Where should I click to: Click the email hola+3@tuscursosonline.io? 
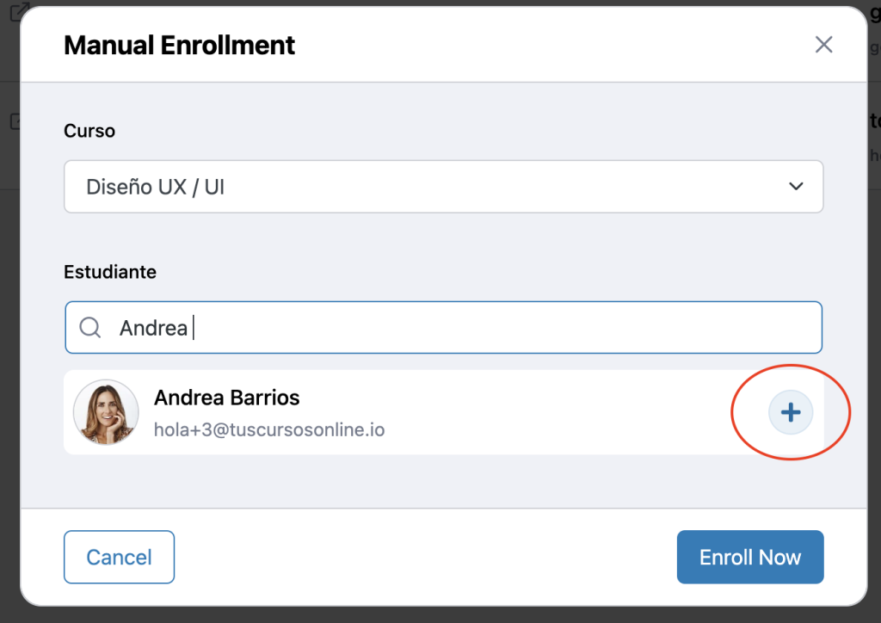(x=268, y=429)
